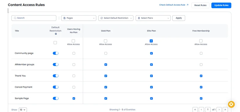Viewport: 240px width, 112px height.
Task: Toggle Default Restriction switch for Thank You
Action: (55, 76)
